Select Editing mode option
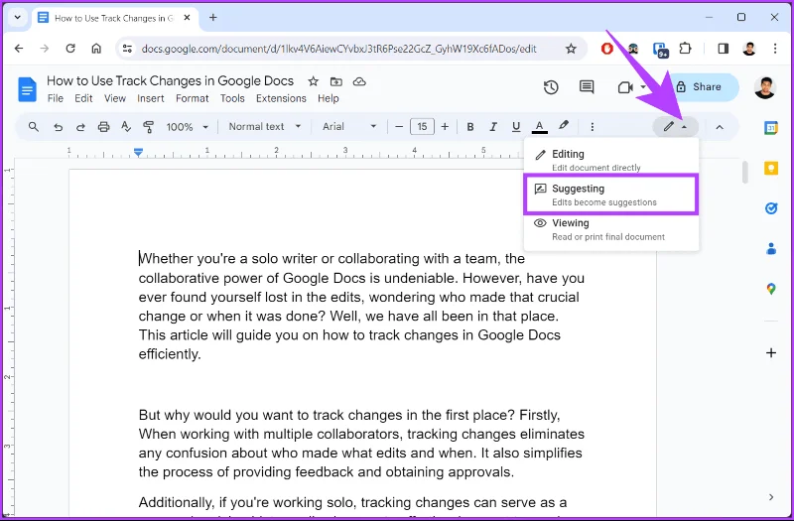 tap(611, 160)
